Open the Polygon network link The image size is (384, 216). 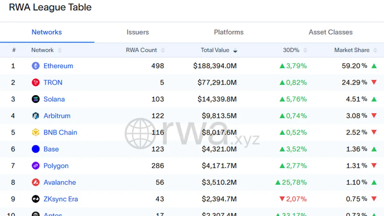click(56, 166)
